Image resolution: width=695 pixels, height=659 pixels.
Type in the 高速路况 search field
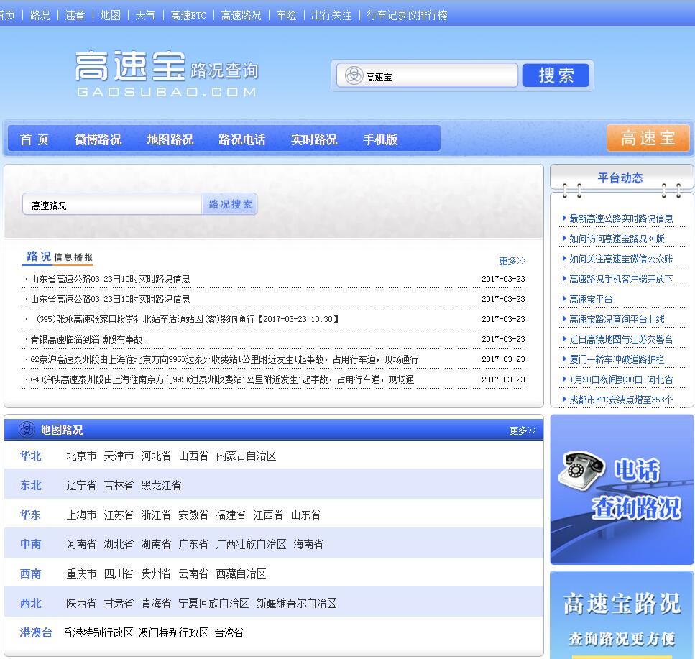[113, 206]
